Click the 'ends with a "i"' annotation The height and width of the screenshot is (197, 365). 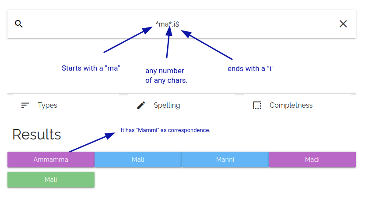pos(250,68)
